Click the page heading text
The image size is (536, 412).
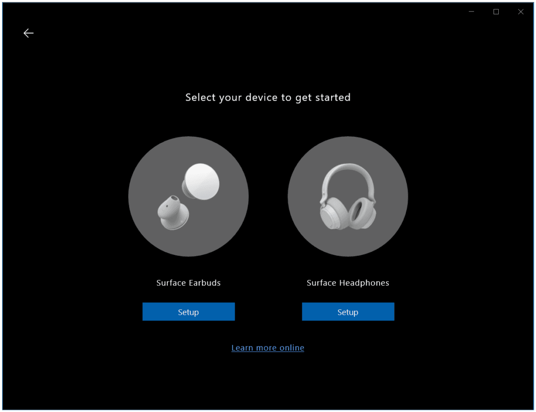(x=268, y=97)
